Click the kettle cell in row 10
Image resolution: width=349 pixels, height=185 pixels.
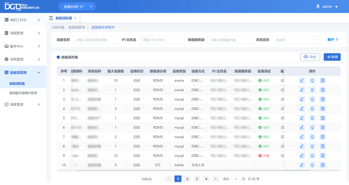point(179,165)
